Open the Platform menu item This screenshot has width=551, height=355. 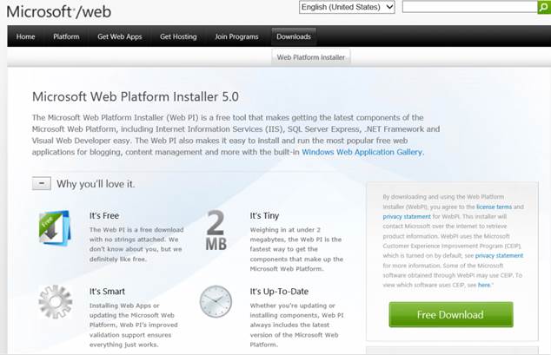coord(66,36)
